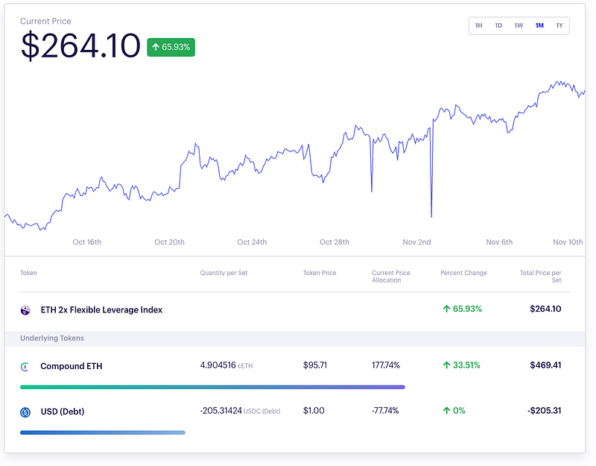Click the blue USD Debt allocation bar

[103, 432]
